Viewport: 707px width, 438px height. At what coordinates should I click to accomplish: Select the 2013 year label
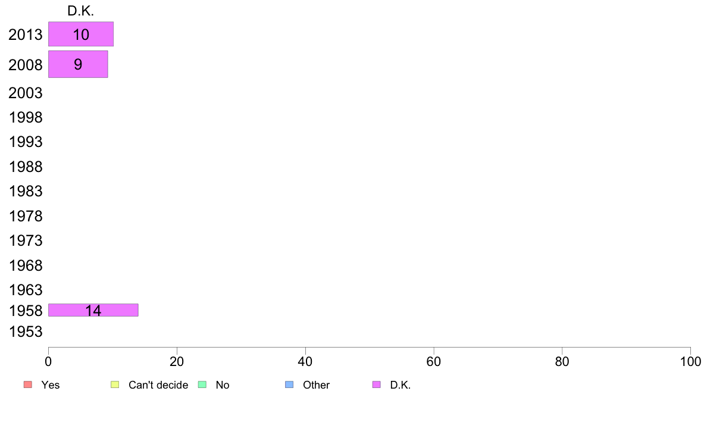(x=25, y=35)
